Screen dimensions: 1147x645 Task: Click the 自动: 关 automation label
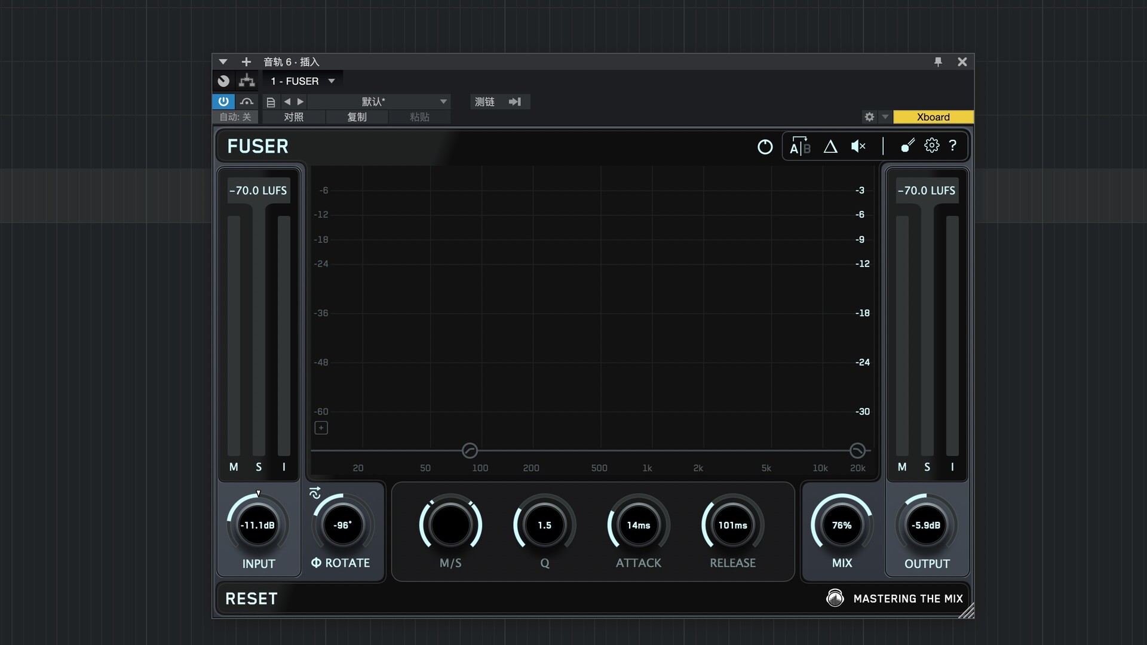coord(235,117)
